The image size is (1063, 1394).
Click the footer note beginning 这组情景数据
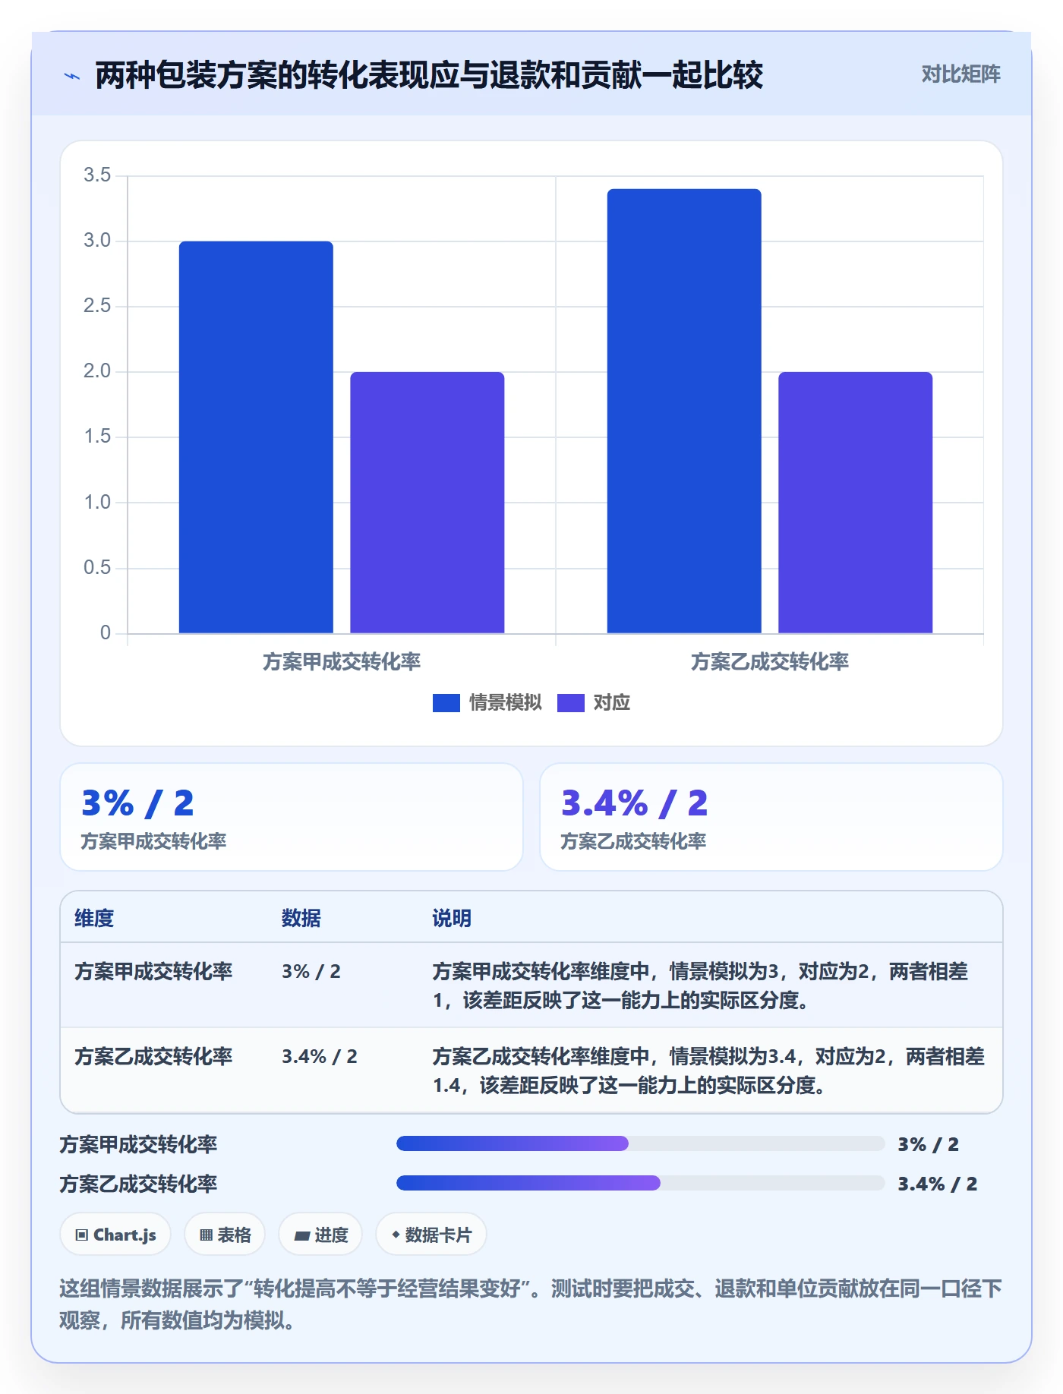[x=531, y=1304]
